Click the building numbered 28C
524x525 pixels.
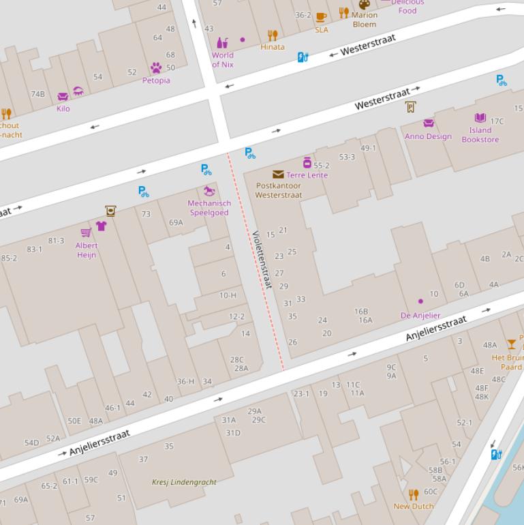[x=236, y=359]
